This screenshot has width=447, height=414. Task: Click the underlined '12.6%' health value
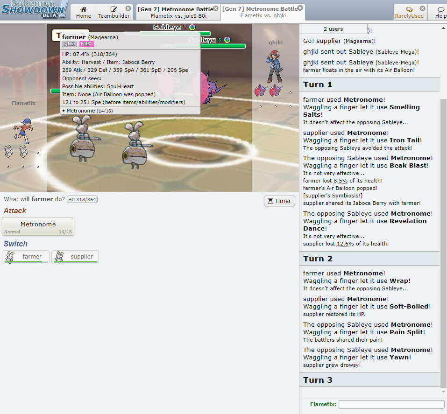coord(345,244)
